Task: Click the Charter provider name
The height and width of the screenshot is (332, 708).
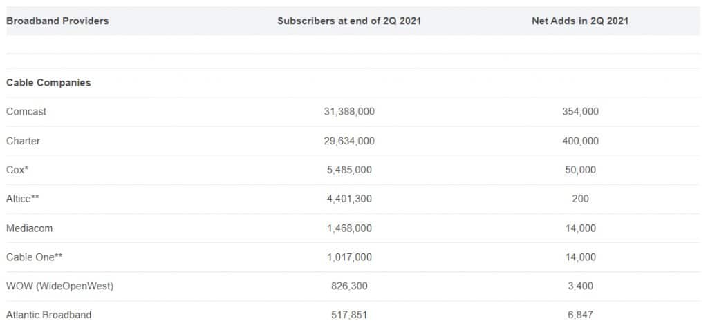Action: pyautogui.click(x=23, y=141)
